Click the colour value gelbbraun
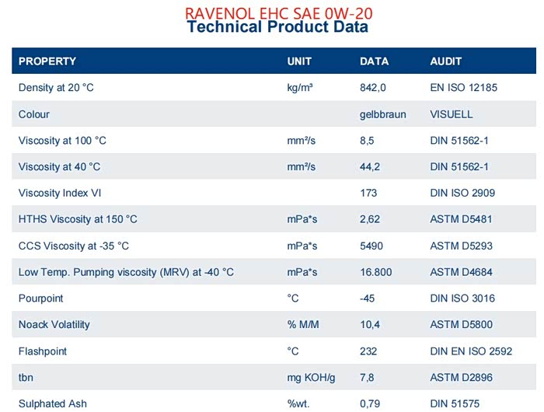This screenshot has width=544, height=412. [x=383, y=114]
